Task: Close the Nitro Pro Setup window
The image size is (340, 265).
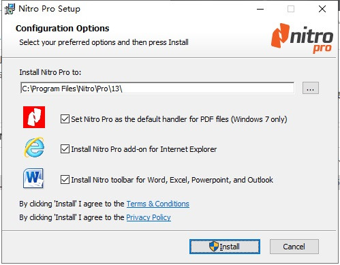Action: (x=322, y=9)
